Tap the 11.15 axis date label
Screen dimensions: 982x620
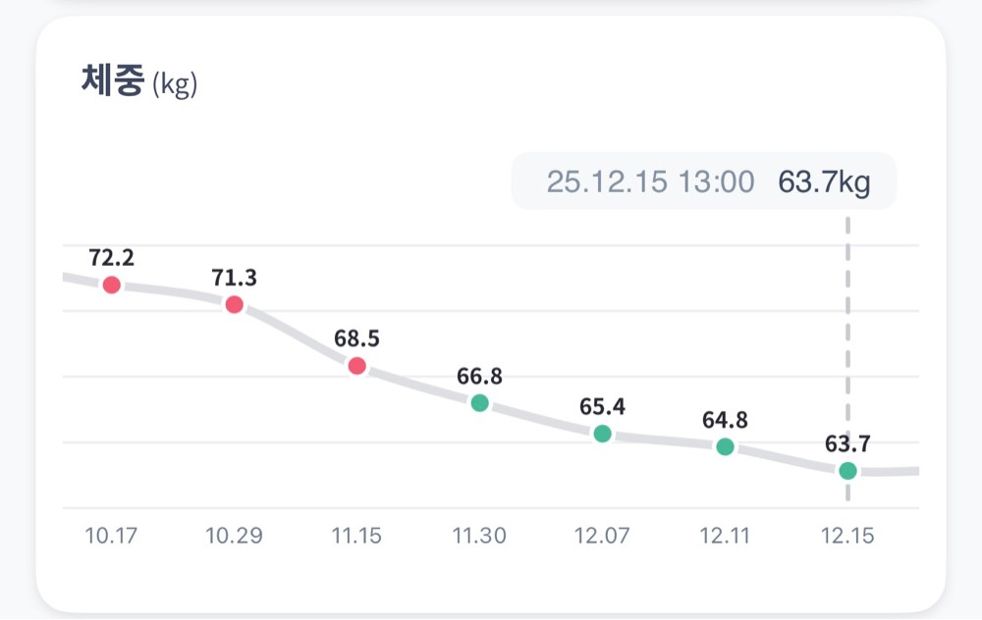(356, 537)
